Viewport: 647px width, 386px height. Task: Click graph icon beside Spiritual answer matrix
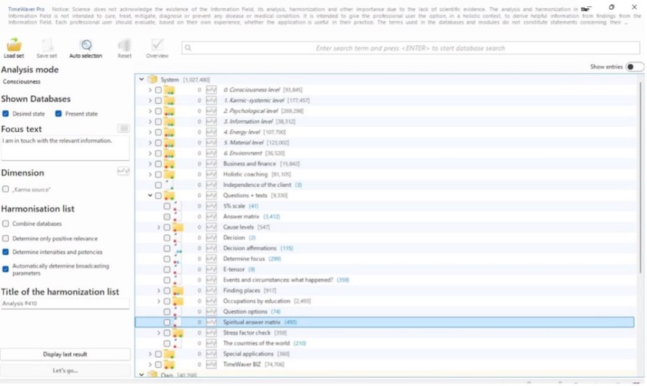[x=212, y=322]
